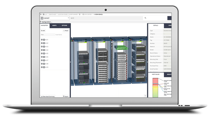Click the CABINET type icon in selector

click(42, 18)
